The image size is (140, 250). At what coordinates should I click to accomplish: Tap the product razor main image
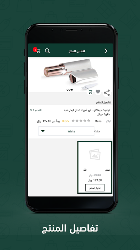pyautogui.click(x=71, y=74)
